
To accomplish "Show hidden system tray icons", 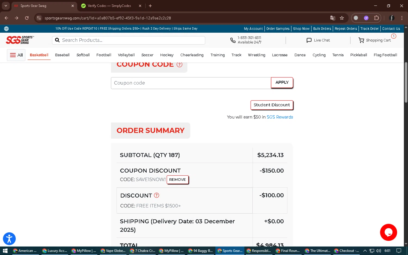I will tap(365, 251).
